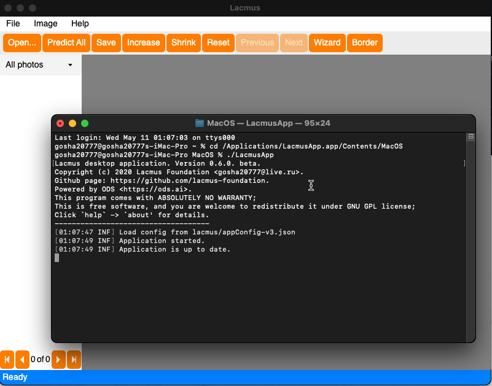Viewport: 492px width, 386px height.
Task: Toggle the Border button
Action: (365, 42)
